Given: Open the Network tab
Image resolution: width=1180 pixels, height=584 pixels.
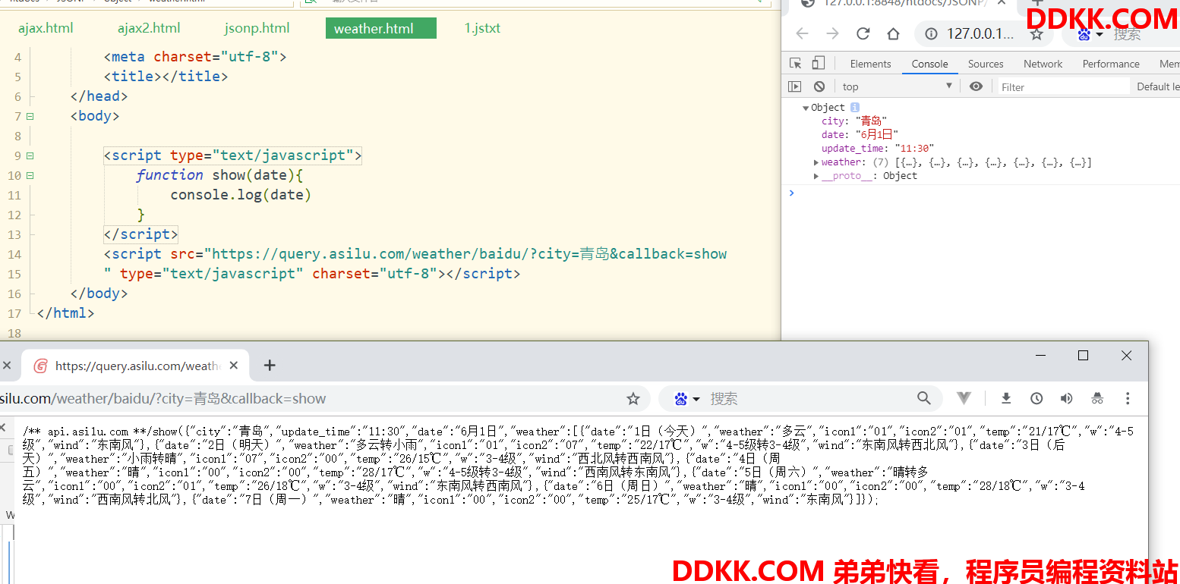Looking at the screenshot, I should pyautogui.click(x=1043, y=64).
